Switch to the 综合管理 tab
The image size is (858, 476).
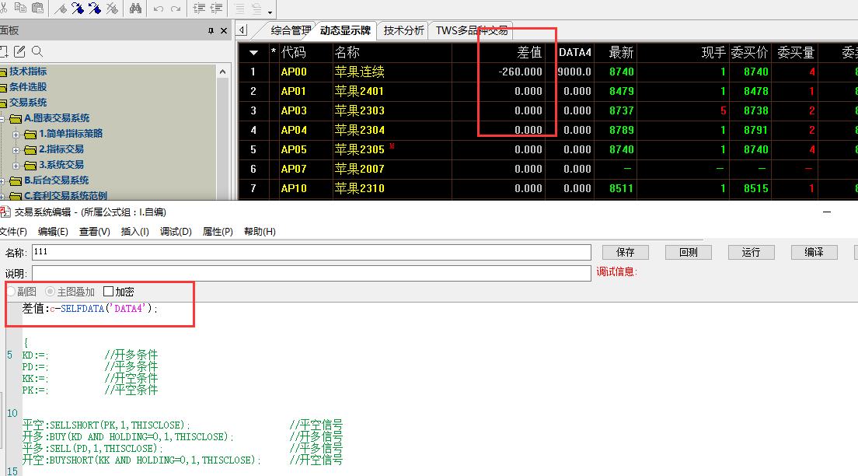click(291, 30)
